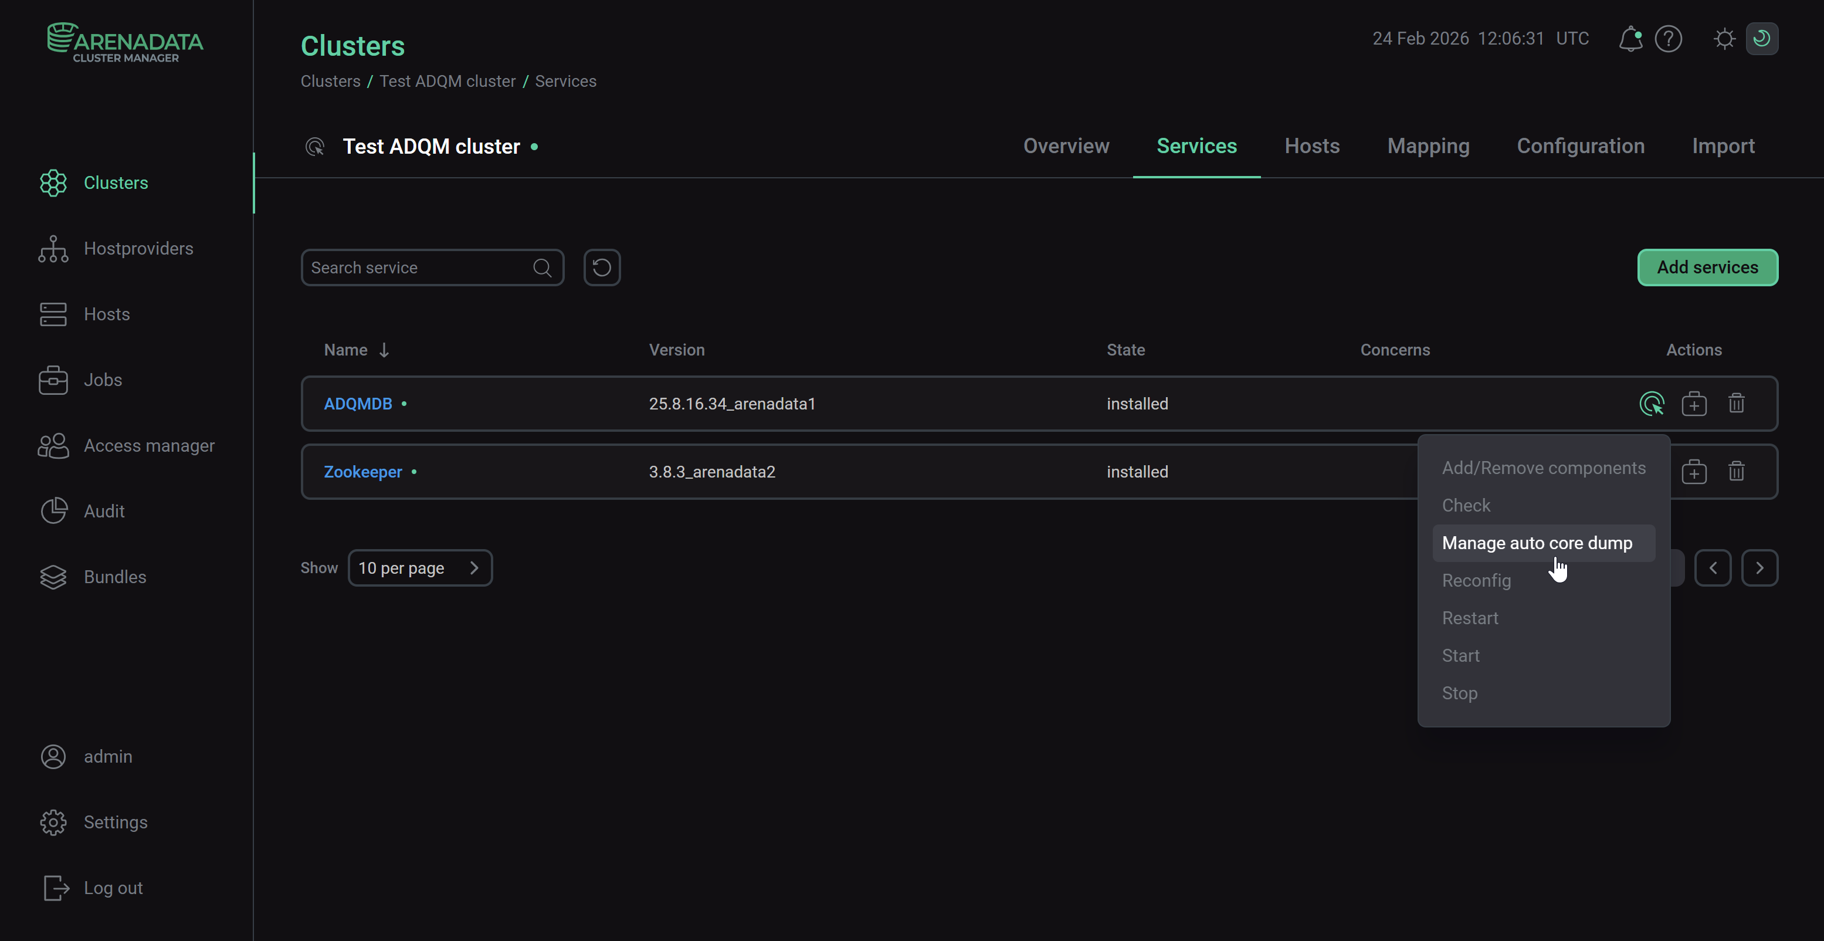
Task: Delete the ADQMDB service with the trash icon
Action: (1737, 404)
